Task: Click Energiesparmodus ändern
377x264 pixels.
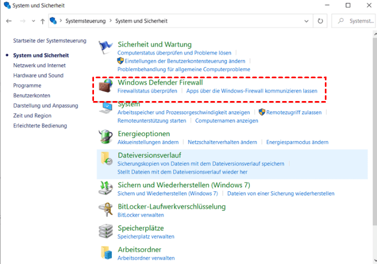Action: (297, 142)
